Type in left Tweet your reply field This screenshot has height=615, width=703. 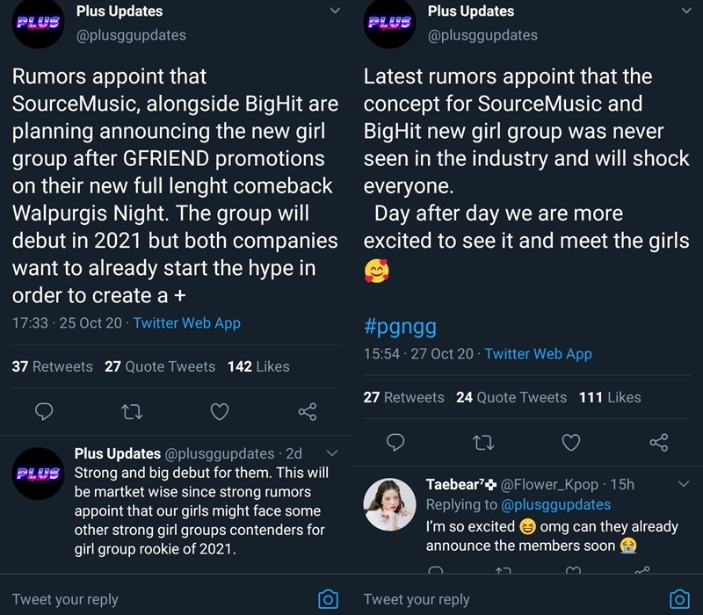(x=132, y=599)
